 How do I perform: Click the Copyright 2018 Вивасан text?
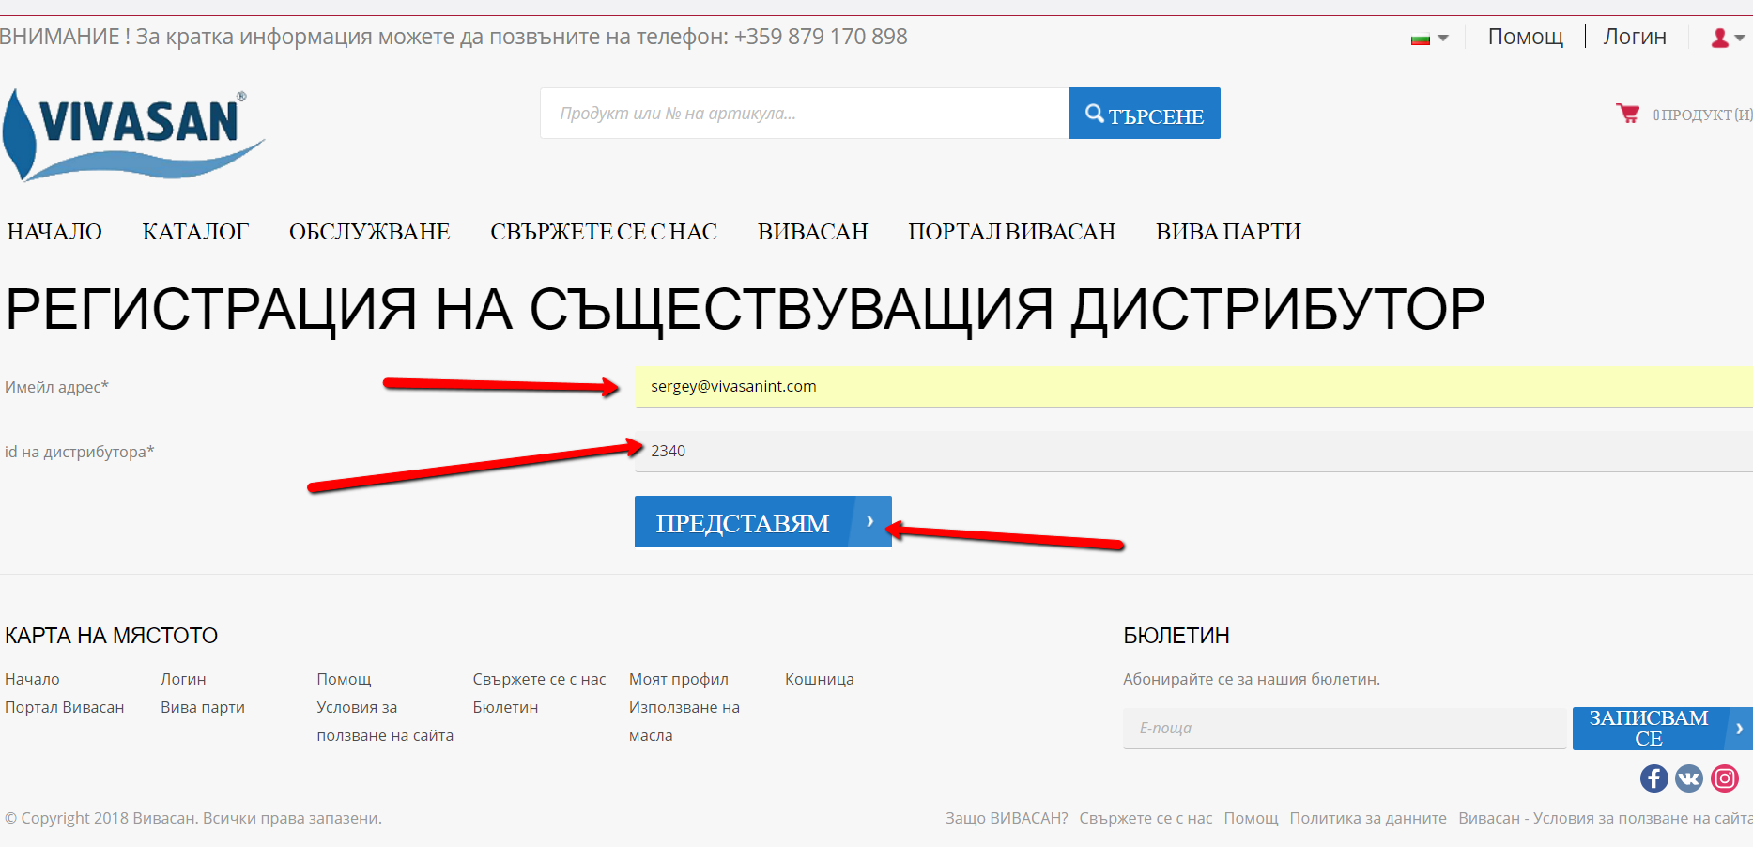pos(192,818)
